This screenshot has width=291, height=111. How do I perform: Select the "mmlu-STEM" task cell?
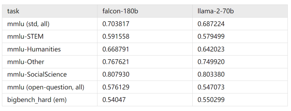25,37
